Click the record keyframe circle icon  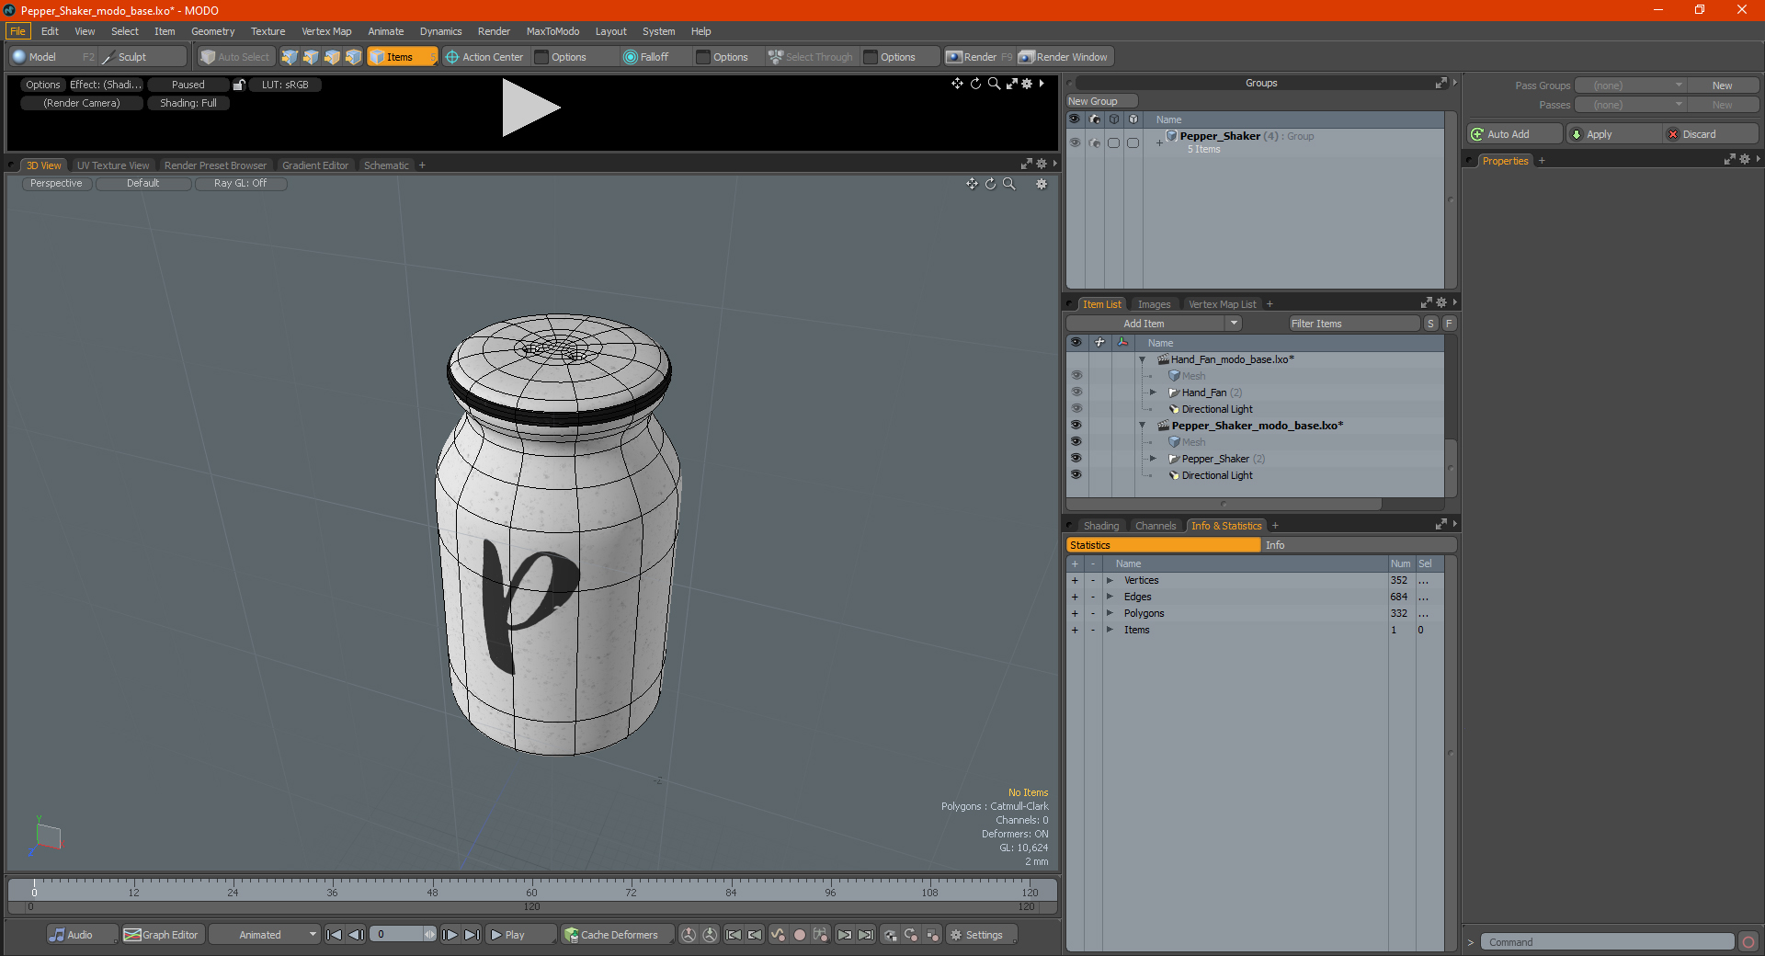click(x=800, y=935)
